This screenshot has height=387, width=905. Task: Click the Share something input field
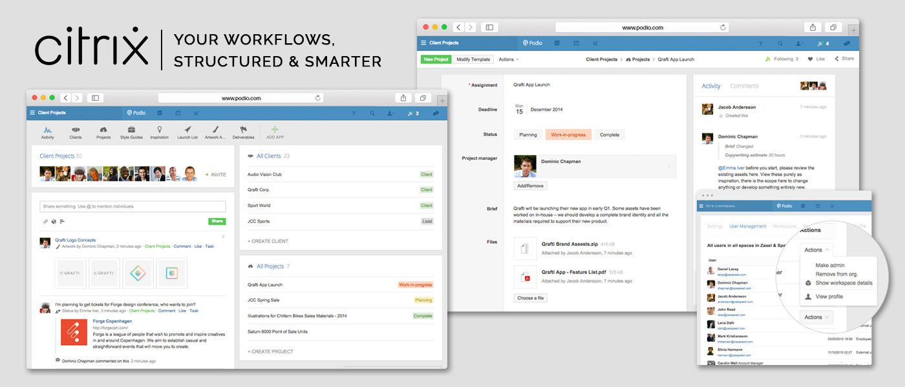[x=133, y=206]
